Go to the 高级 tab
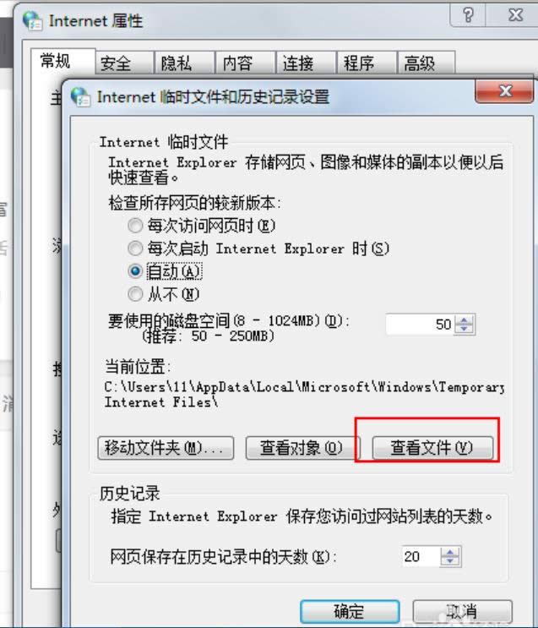 coord(426,63)
